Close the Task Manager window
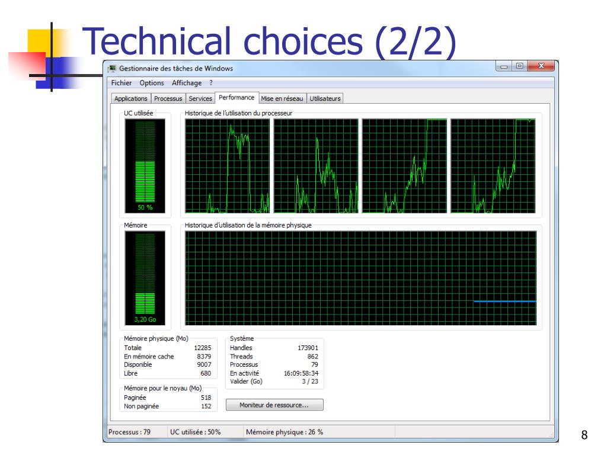This screenshot has height=455, width=607. point(541,66)
